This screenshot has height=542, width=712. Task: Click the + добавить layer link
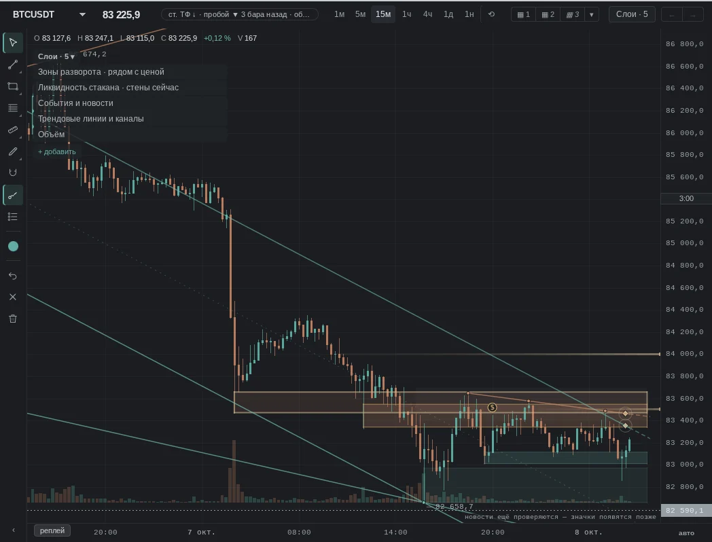57,151
